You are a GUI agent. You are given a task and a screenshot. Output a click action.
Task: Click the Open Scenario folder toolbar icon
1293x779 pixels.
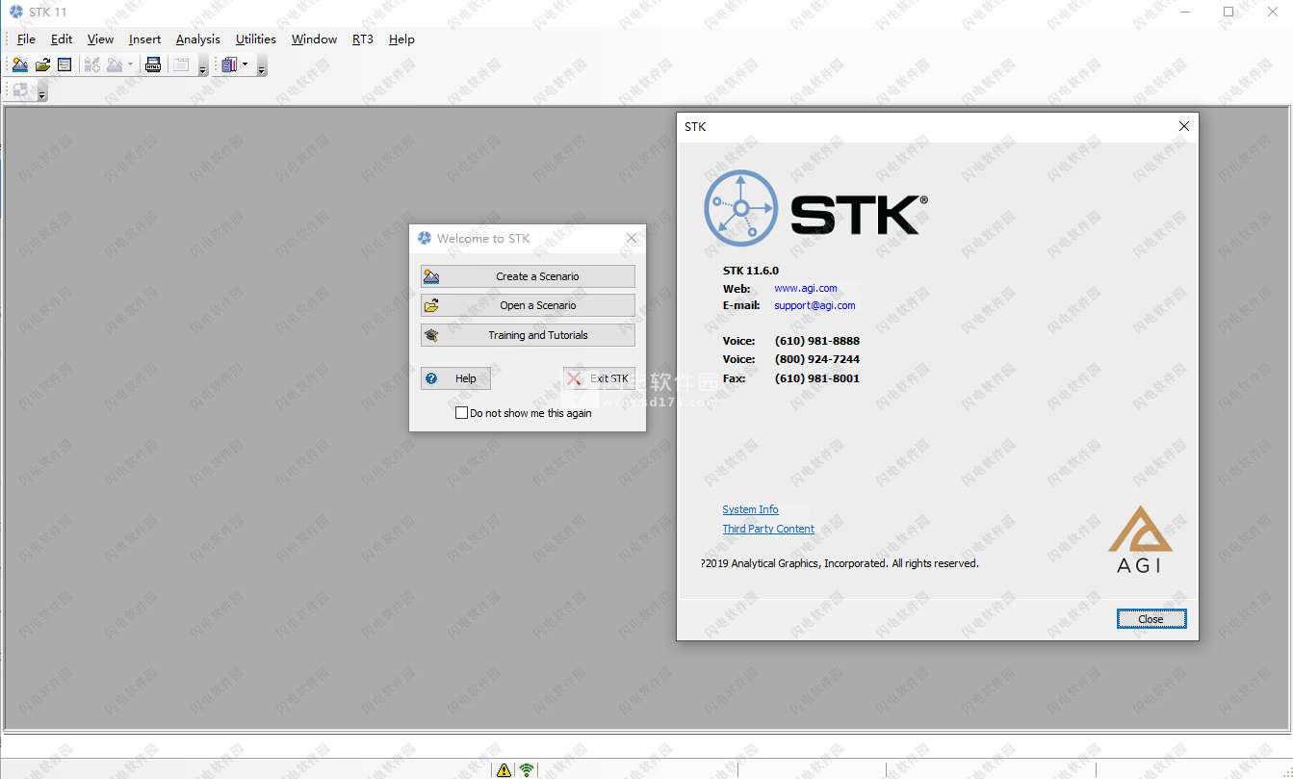click(42, 65)
